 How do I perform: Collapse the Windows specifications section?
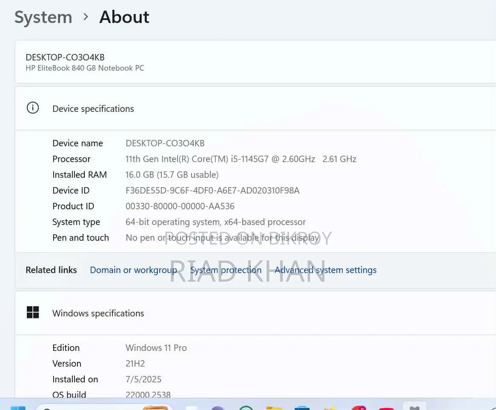pyautogui.click(x=255, y=313)
